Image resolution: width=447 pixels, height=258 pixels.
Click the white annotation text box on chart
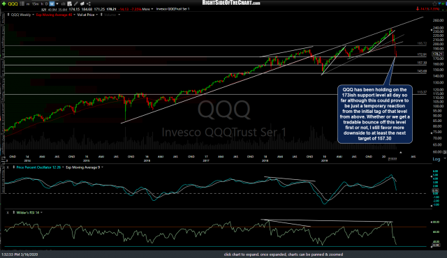coord(375,114)
